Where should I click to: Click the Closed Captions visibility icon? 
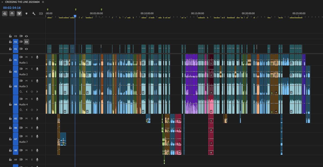pos(41,13)
